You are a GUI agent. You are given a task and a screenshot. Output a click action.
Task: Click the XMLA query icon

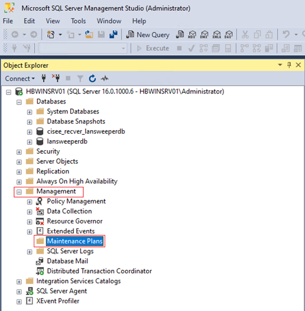coord(216,35)
